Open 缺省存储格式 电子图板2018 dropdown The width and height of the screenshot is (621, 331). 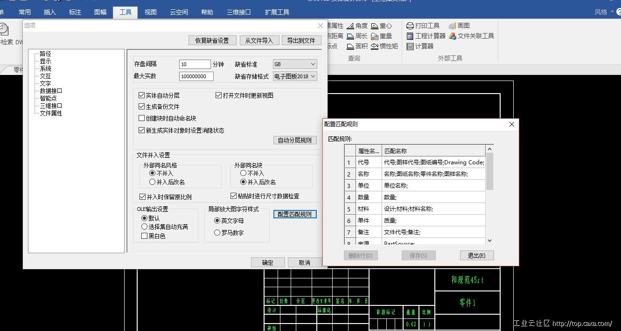point(295,76)
